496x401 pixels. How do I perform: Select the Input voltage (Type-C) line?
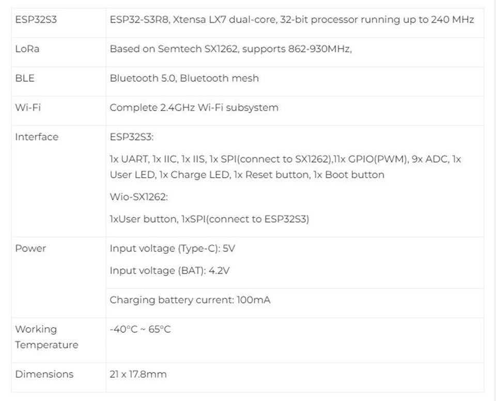tap(172, 249)
